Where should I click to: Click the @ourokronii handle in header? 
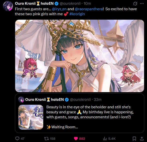[x=70, y=3]
